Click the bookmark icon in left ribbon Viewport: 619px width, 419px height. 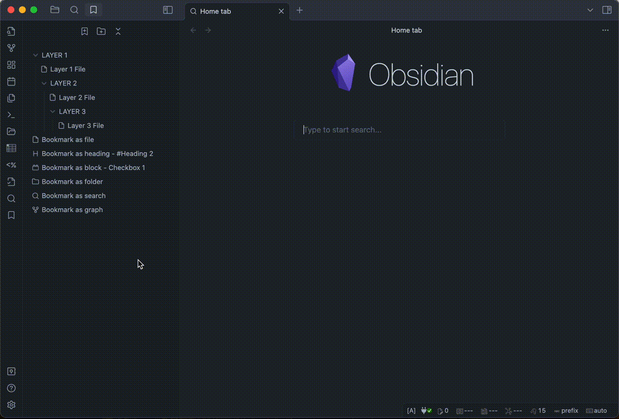[x=11, y=215]
